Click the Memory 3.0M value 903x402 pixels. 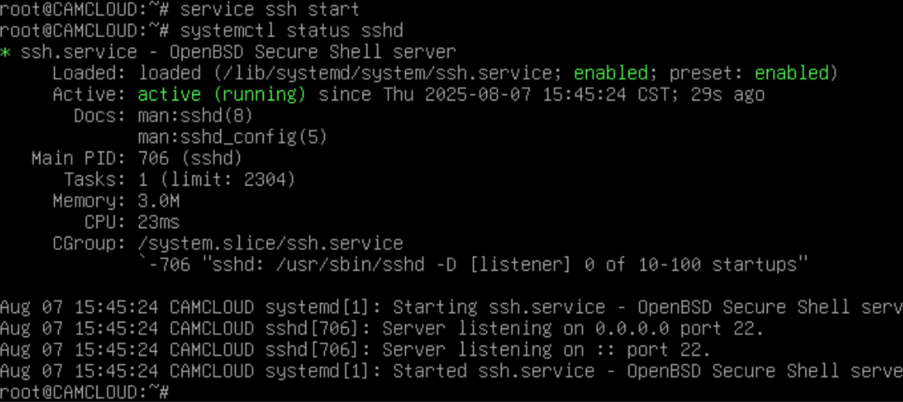point(158,201)
